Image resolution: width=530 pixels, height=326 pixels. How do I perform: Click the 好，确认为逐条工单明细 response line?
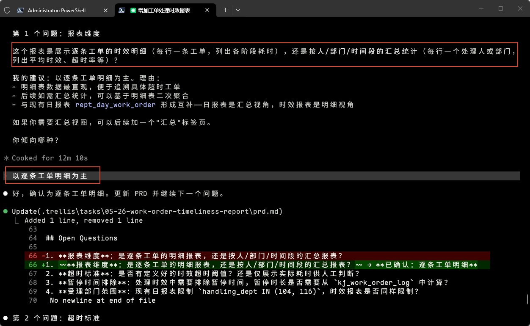pos(118,193)
